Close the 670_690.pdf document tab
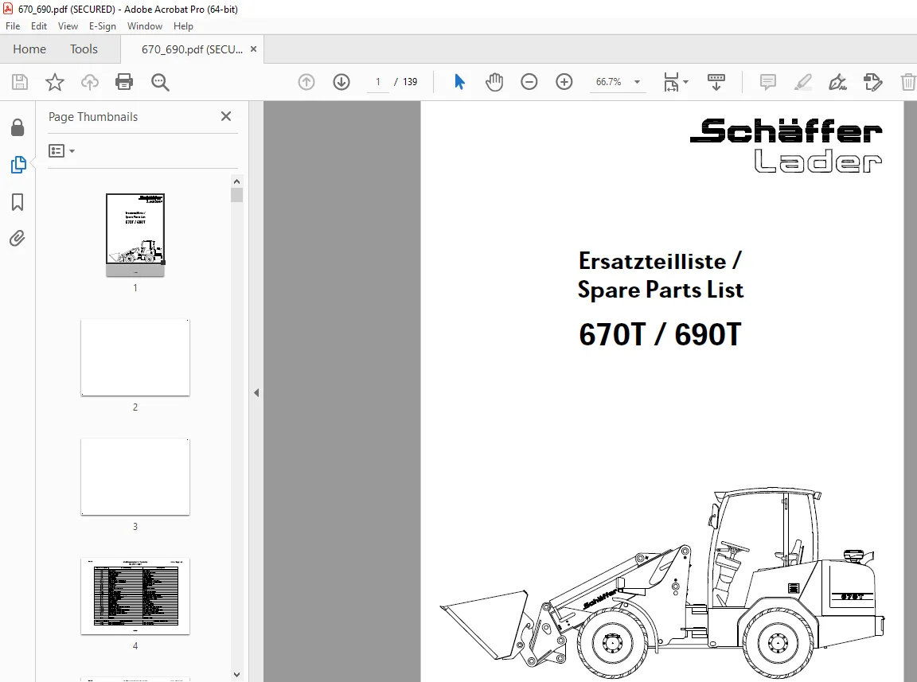Screen dimensions: 917x682 coord(253,49)
